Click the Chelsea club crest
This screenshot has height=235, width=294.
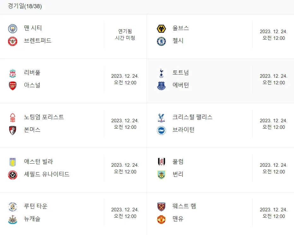(161, 41)
